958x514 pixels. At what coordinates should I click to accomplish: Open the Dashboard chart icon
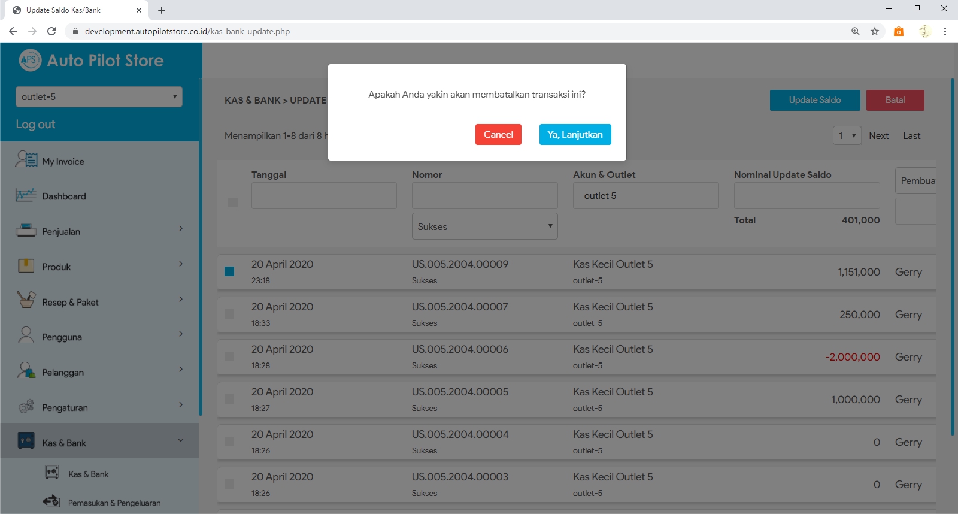coord(26,195)
